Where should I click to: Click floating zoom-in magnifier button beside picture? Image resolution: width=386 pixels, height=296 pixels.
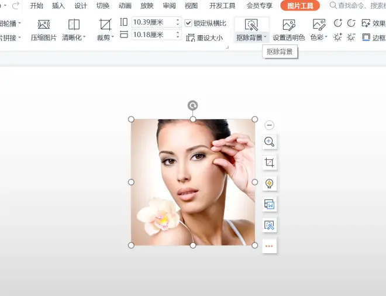269,142
